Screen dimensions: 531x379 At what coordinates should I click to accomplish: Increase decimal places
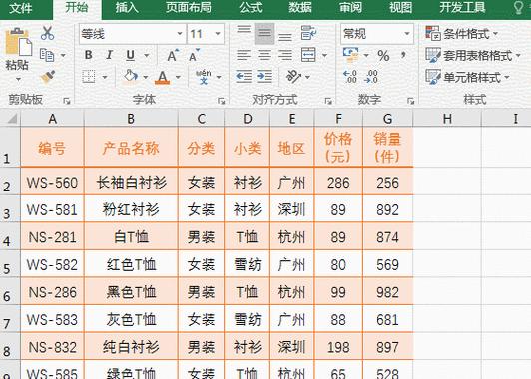pyautogui.click(x=349, y=77)
